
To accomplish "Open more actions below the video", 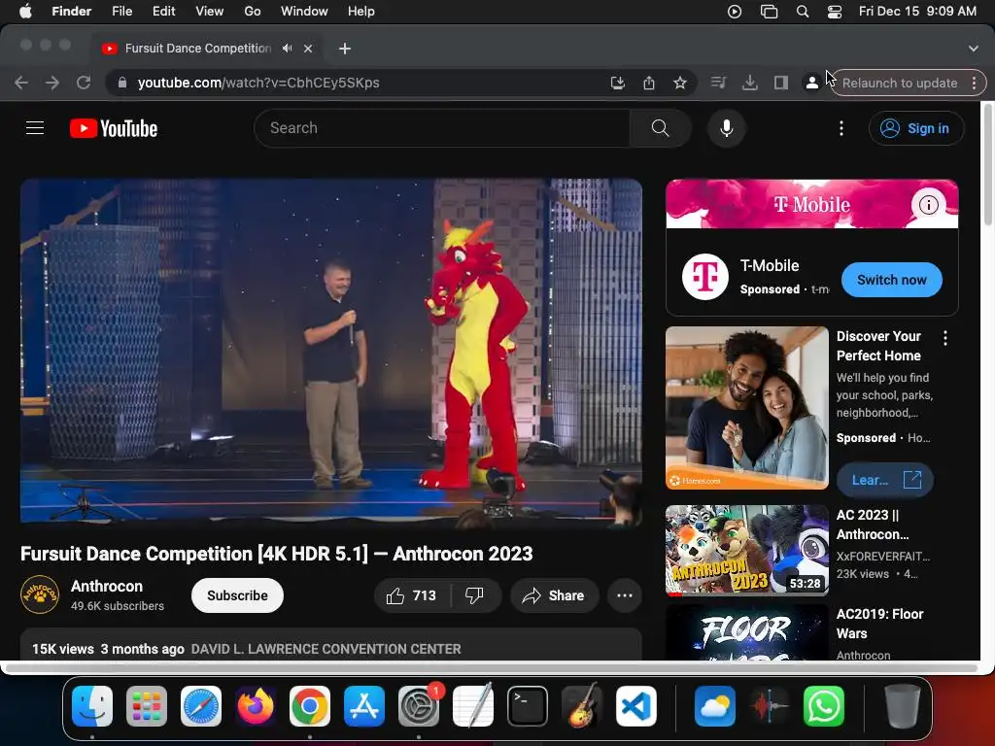I will (x=625, y=595).
